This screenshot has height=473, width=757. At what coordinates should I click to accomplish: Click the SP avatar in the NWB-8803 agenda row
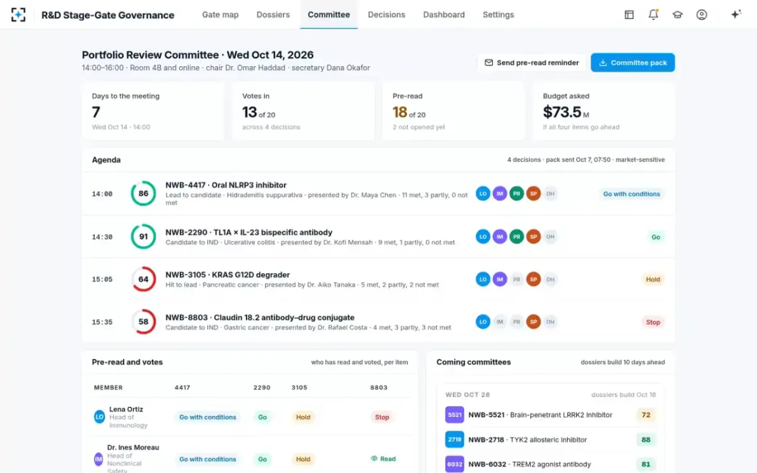534,322
